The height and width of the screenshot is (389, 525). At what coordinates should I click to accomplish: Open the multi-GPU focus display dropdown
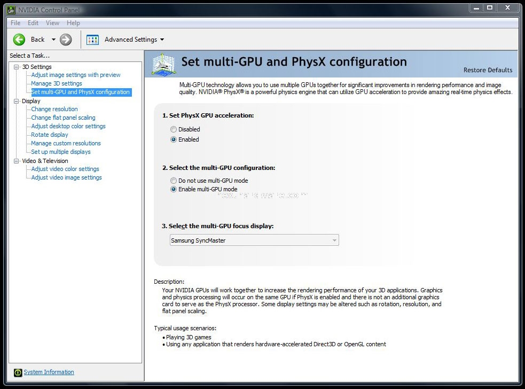pyautogui.click(x=254, y=240)
